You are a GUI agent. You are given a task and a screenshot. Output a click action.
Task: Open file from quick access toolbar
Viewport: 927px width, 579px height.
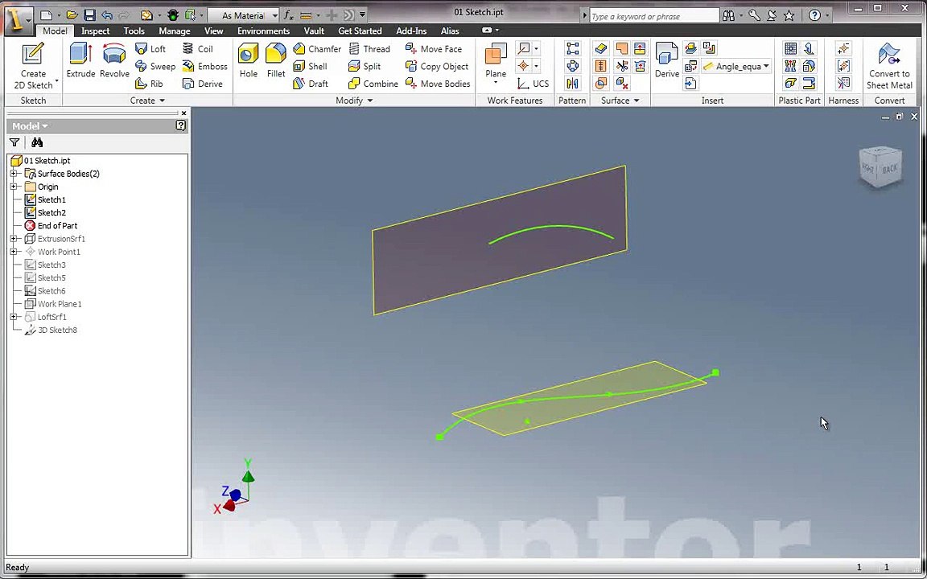tap(72, 15)
